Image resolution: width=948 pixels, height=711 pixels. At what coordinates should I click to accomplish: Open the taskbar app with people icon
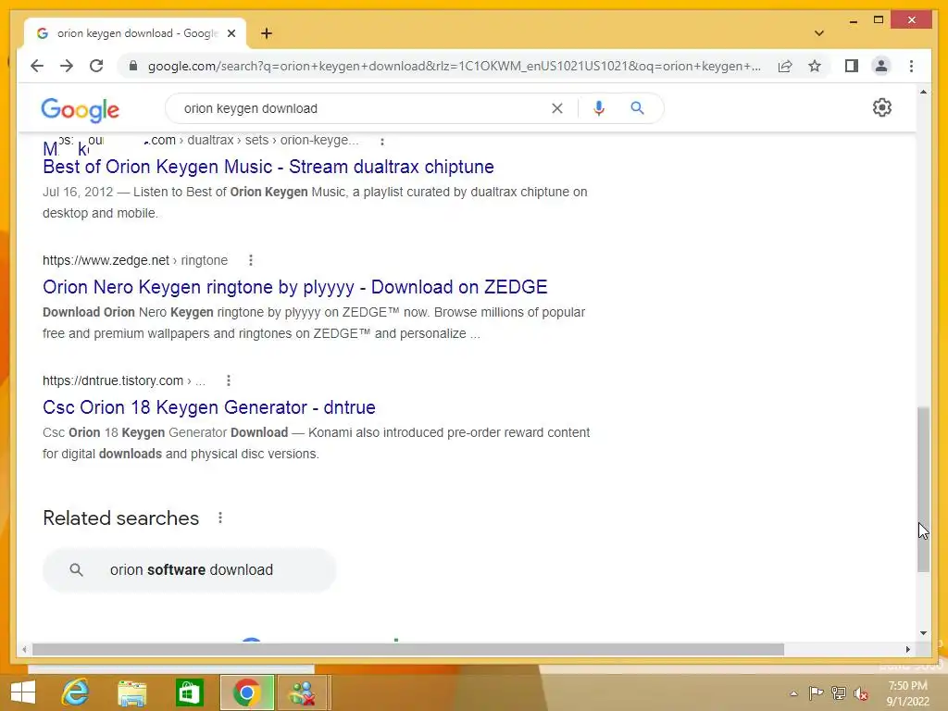pyautogui.click(x=303, y=692)
